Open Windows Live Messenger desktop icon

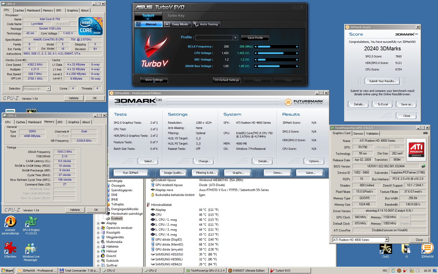tap(31, 252)
